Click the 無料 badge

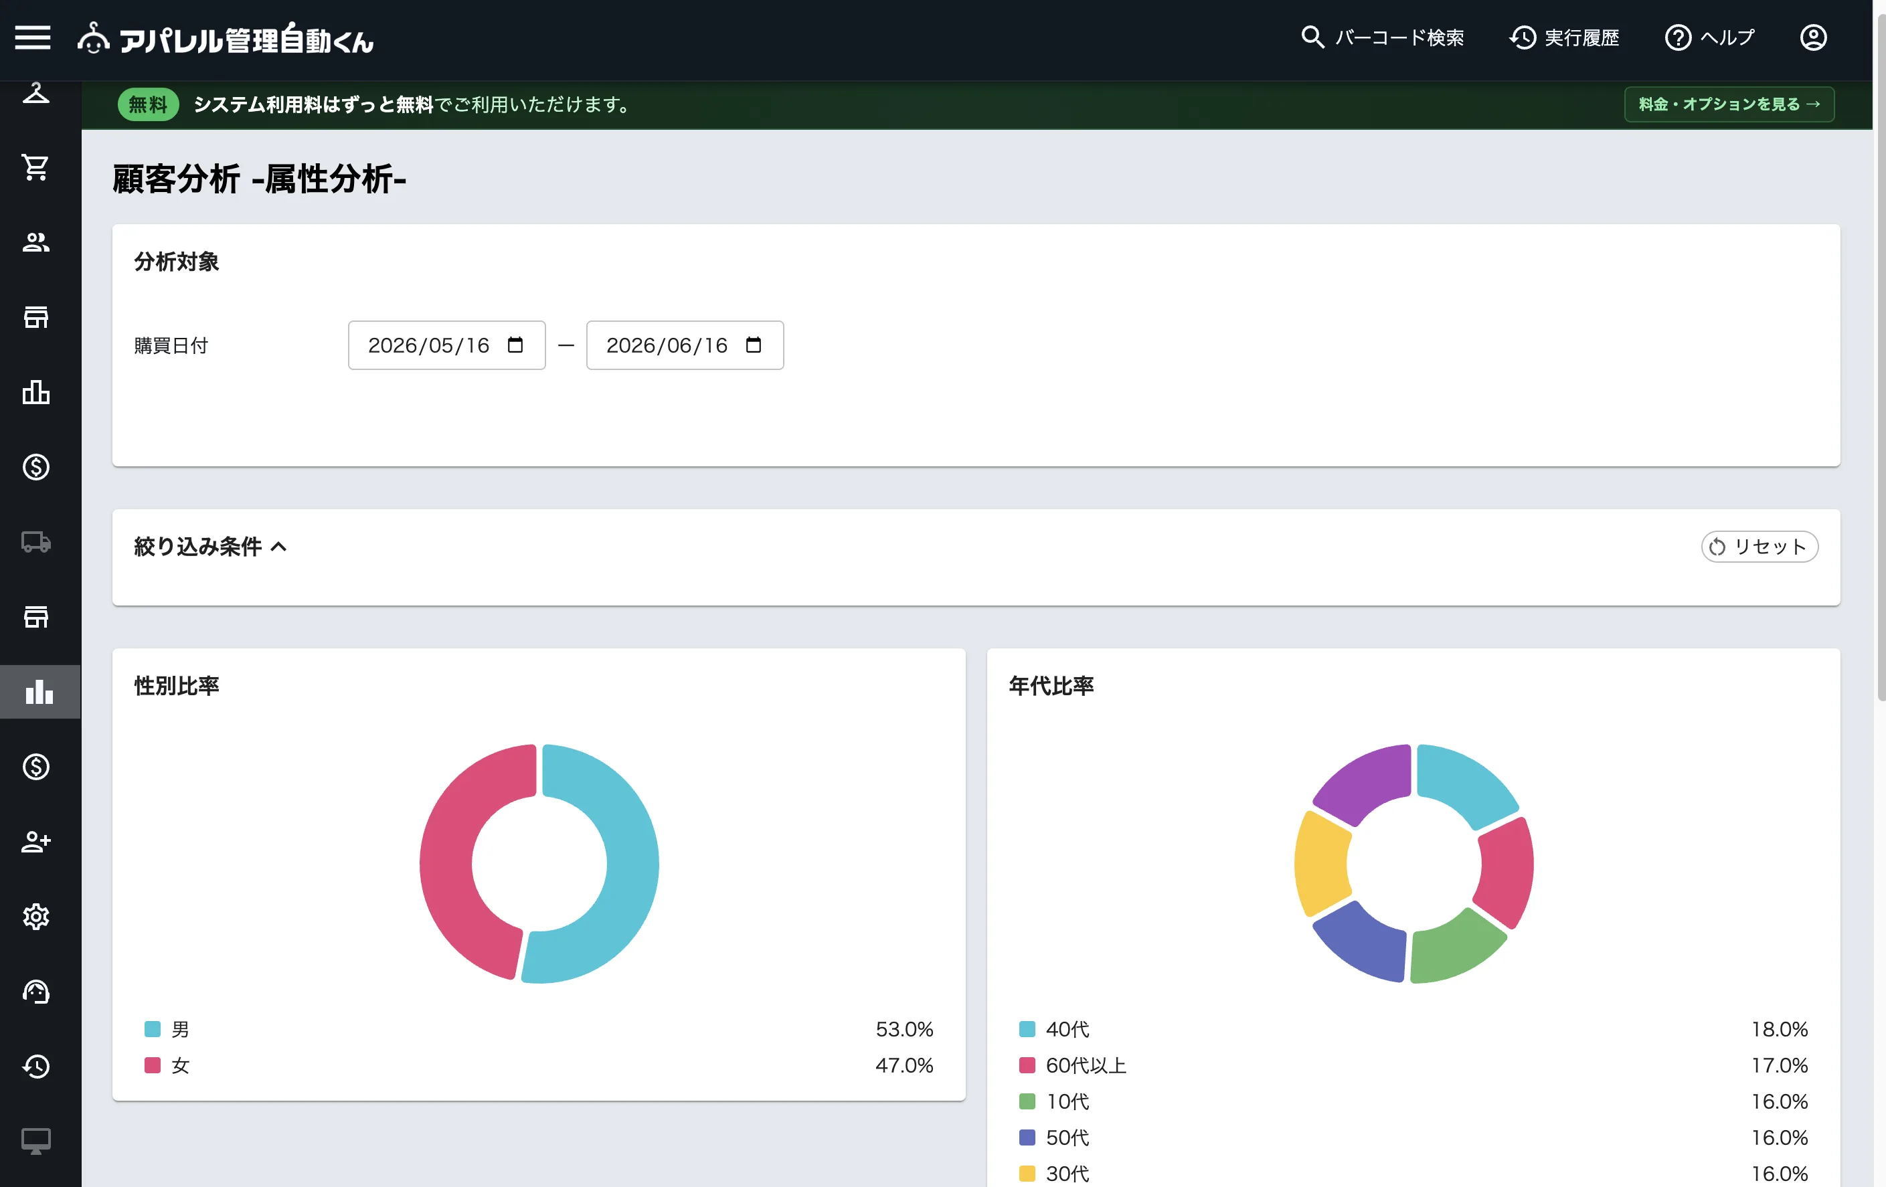[148, 104]
